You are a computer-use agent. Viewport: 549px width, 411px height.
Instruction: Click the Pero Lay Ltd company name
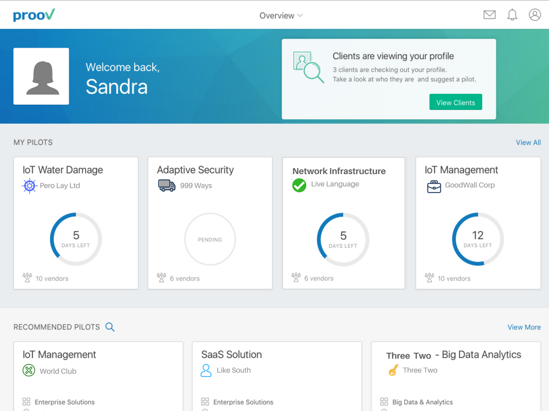point(60,186)
